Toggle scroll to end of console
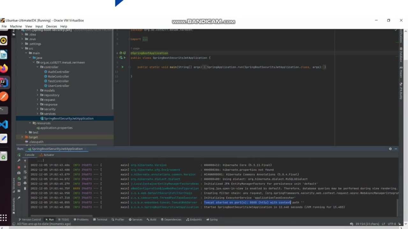 point(25,177)
